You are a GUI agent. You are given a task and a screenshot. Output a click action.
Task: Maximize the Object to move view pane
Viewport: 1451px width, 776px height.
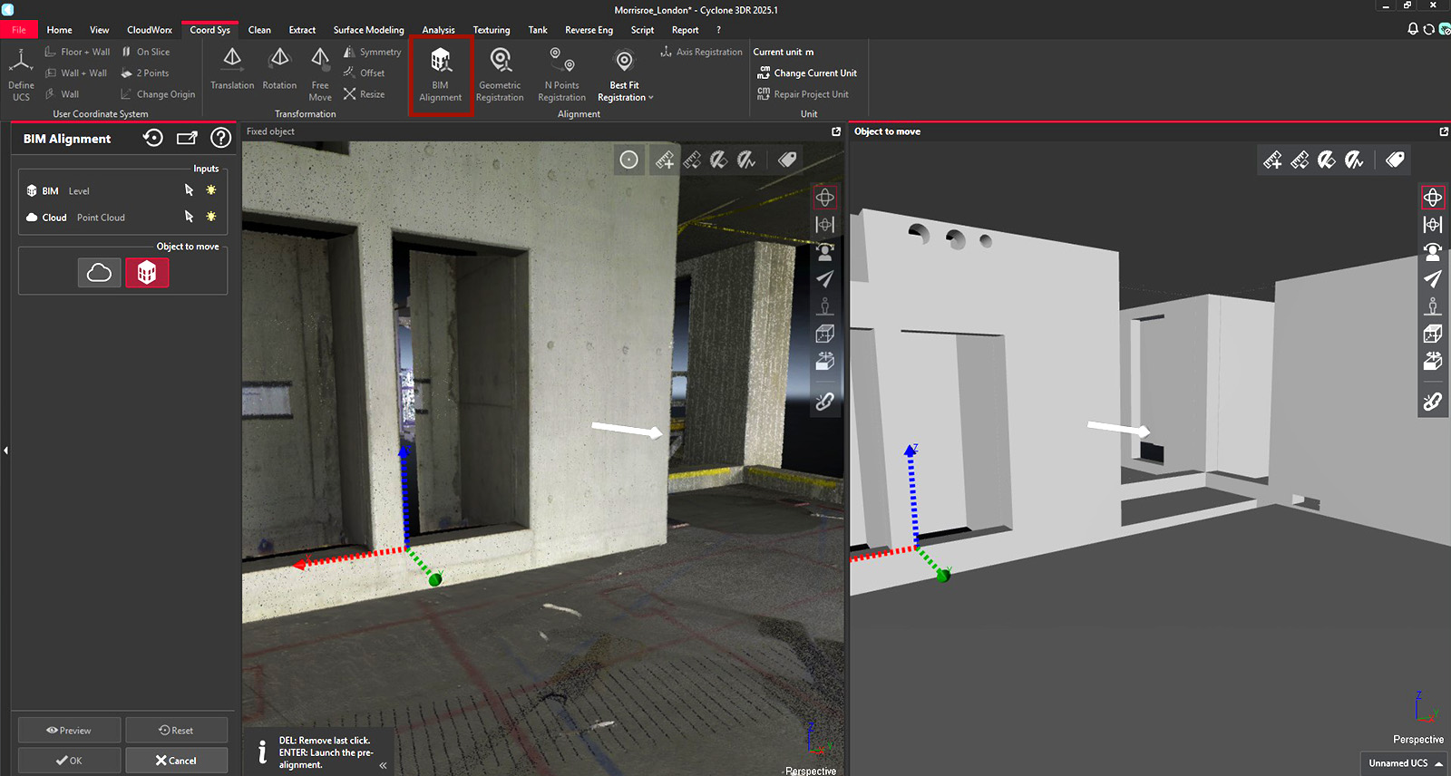(1444, 131)
